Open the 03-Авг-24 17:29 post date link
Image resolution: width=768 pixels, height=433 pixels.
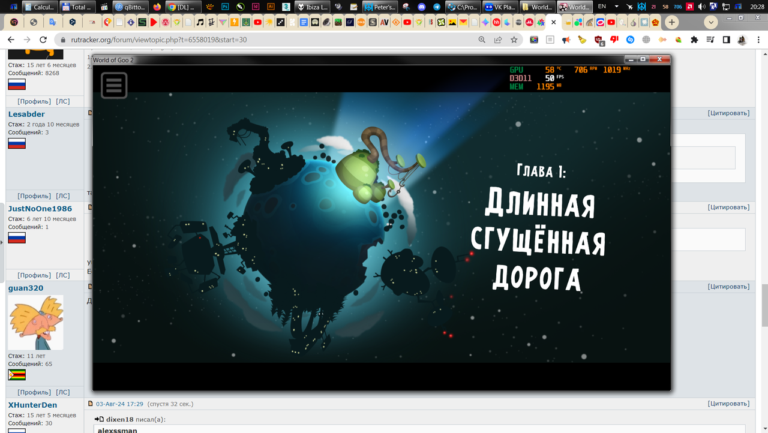click(x=120, y=404)
